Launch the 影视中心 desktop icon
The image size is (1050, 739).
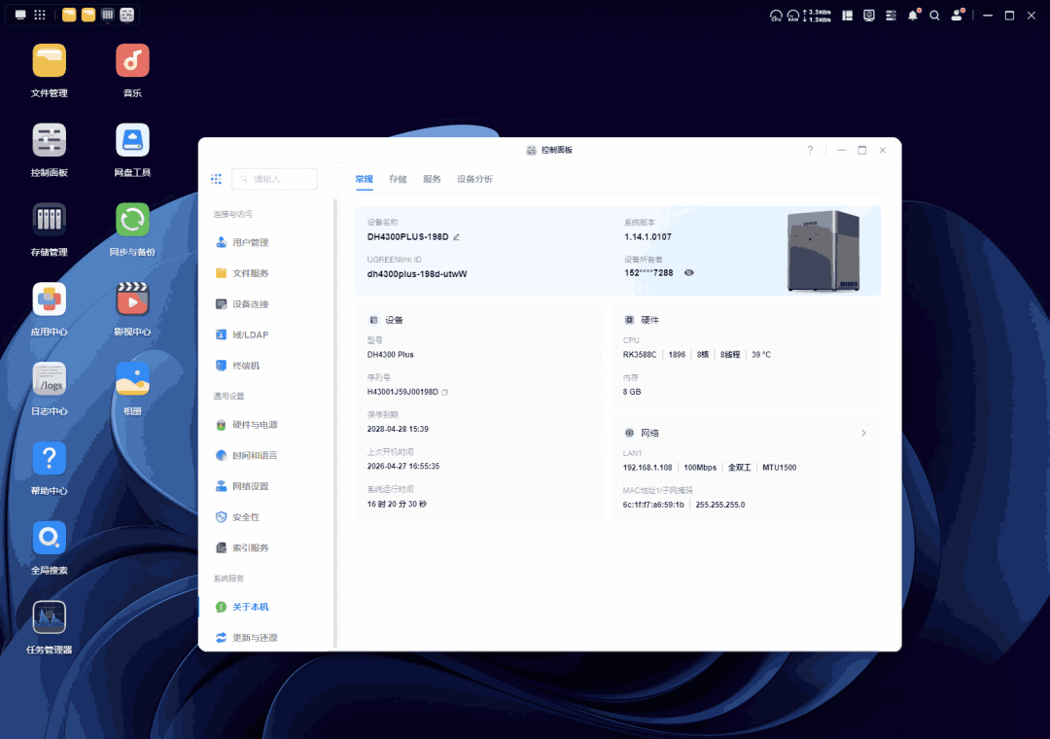click(132, 299)
